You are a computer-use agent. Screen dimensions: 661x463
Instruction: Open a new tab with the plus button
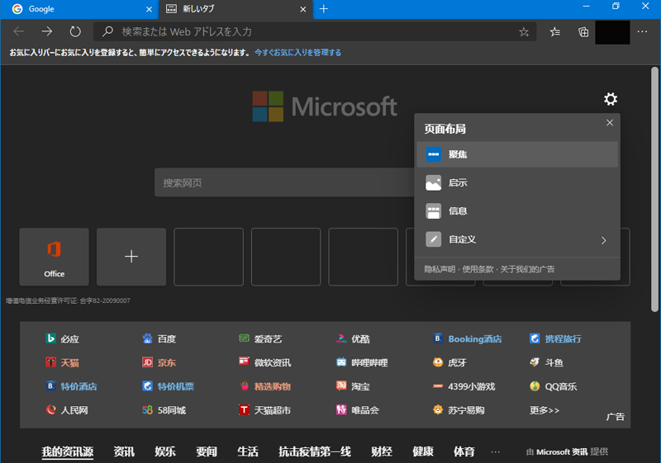coord(324,9)
